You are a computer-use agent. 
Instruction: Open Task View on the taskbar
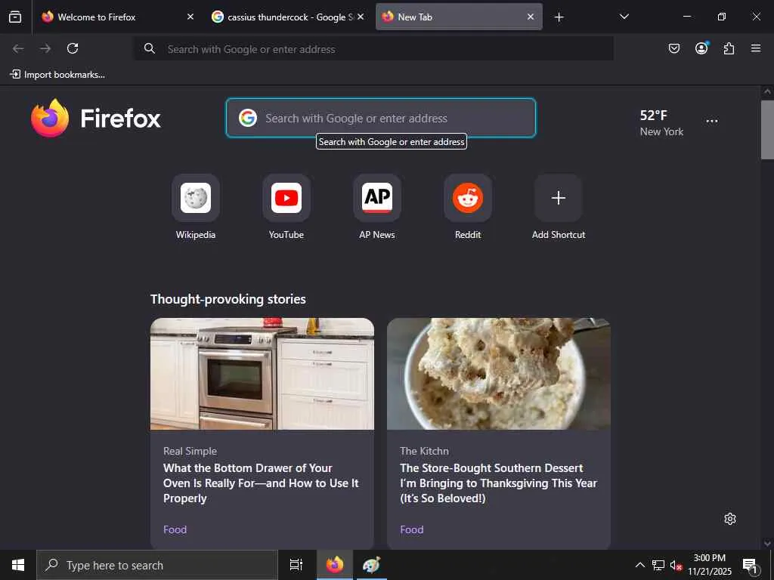pyautogui.click(x=296, y=565)
